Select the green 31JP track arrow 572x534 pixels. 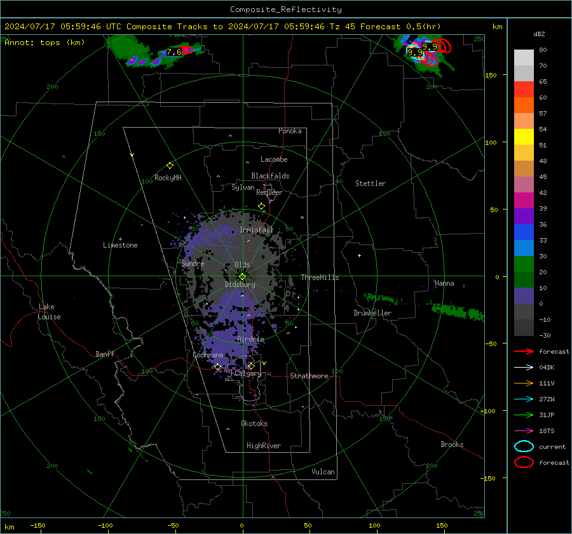click(524, 415)
